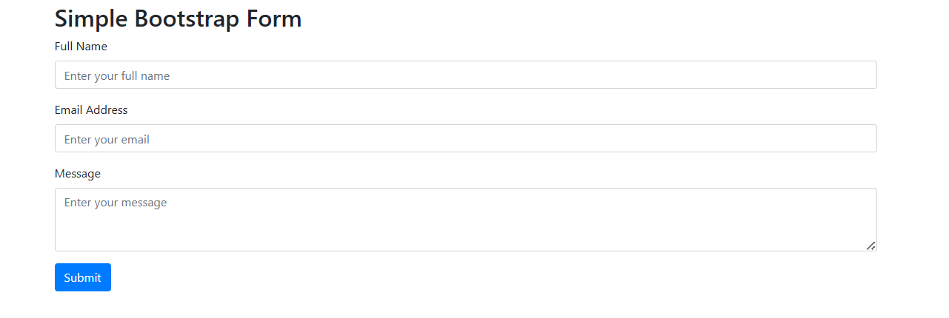Image resolution: width=949 pixels, height=318 pixels.
Task: Click the "Email Address" label
Action: pyautogui.click(x=91, y=110)
